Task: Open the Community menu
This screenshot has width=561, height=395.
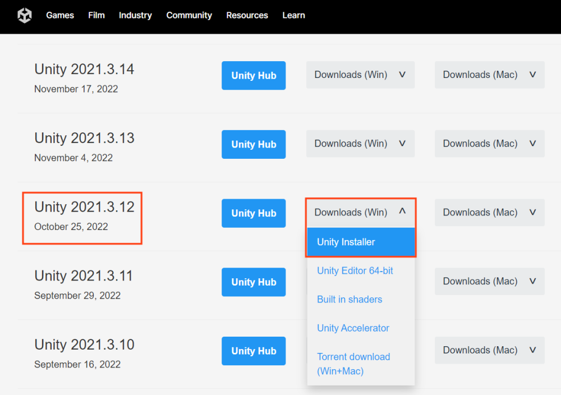Action: 189,15
